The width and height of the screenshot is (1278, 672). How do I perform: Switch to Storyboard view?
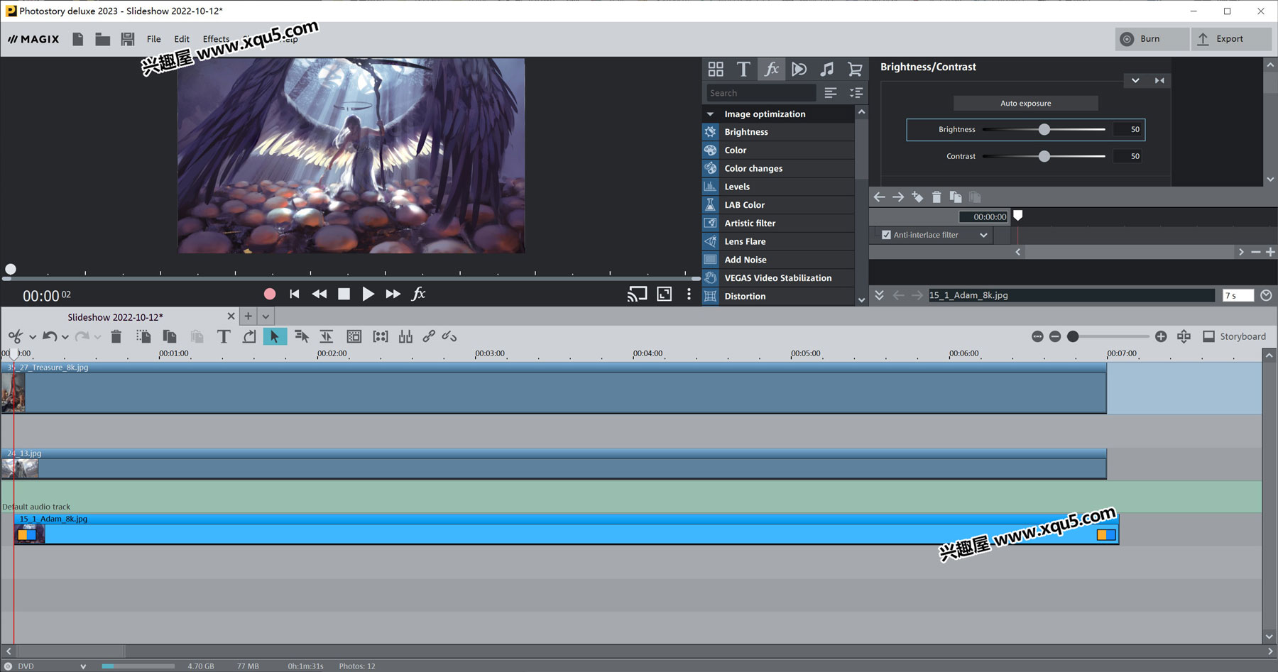[1235, 336]
